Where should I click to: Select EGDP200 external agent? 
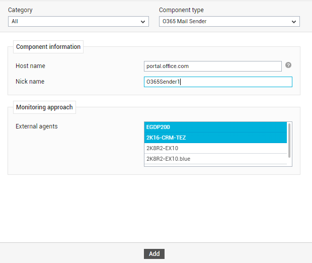pyautogui.click(x=215, y=127)
